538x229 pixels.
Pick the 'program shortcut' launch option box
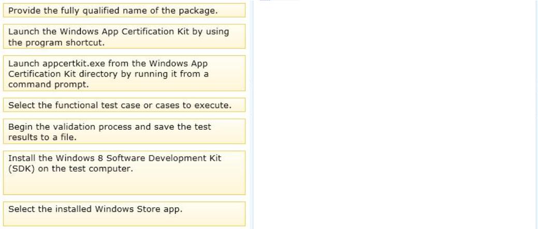click(x=124, y=36)
